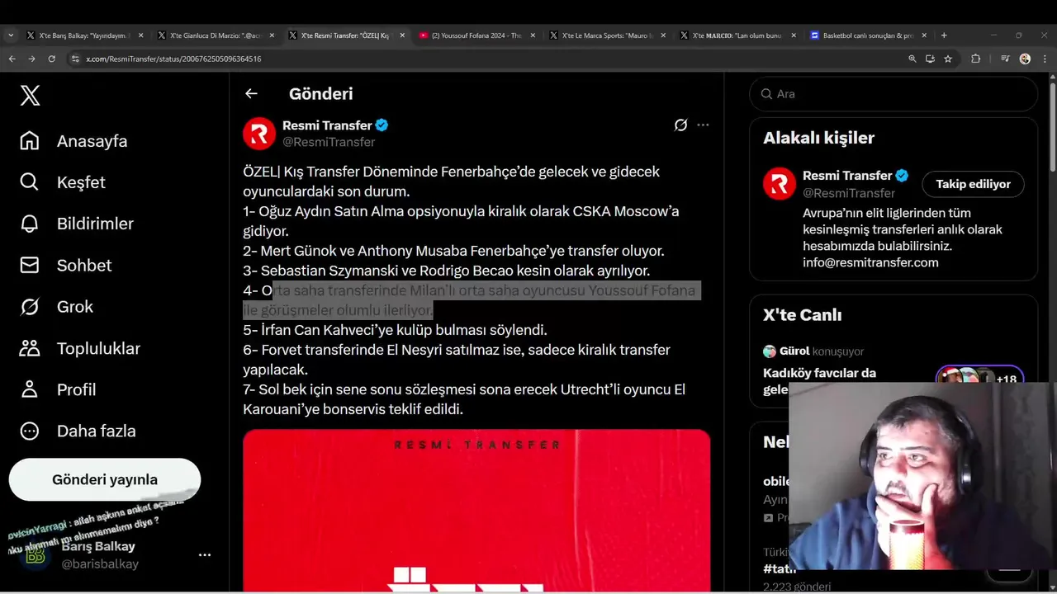1057x594 pixels.
Task: Click the @ResmiTransfer handle under the post author
Action: click(x=329, y=142)
